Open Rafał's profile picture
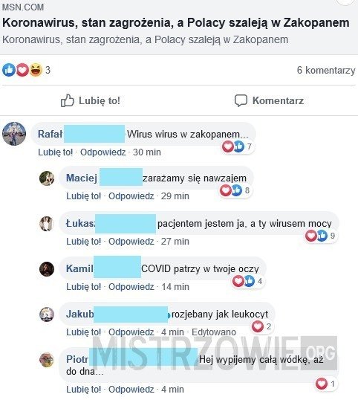The width and height of the screenshot is (358, 400). 14,134
